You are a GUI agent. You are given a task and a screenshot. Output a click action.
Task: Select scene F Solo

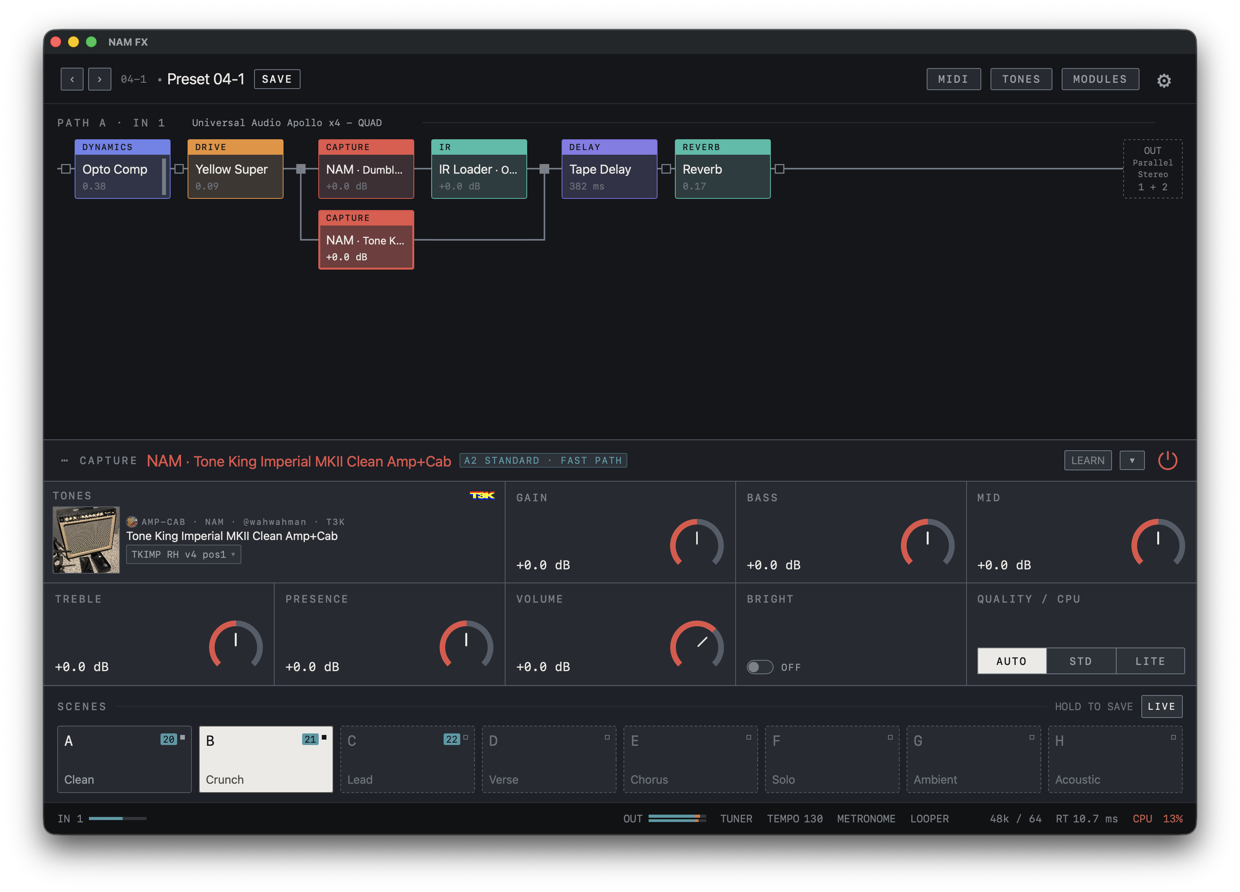tap(832, 759)
